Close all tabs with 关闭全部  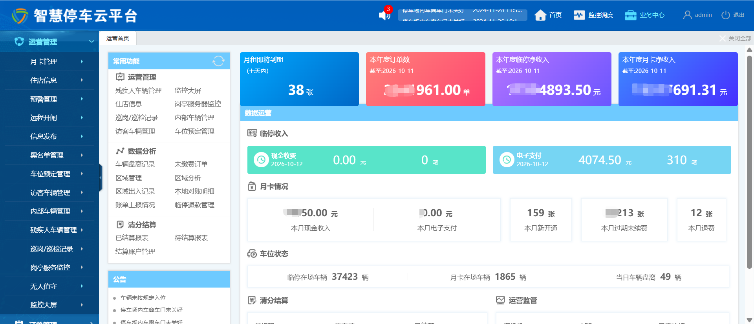[736, 38]
